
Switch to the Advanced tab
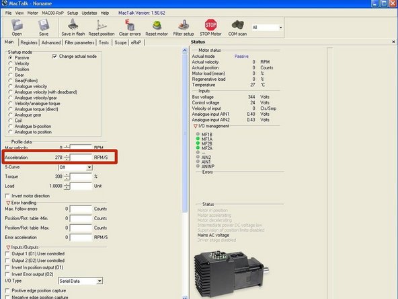[x=51, y=42]
